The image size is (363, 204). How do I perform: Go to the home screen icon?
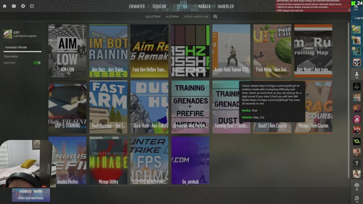[5, 6]
